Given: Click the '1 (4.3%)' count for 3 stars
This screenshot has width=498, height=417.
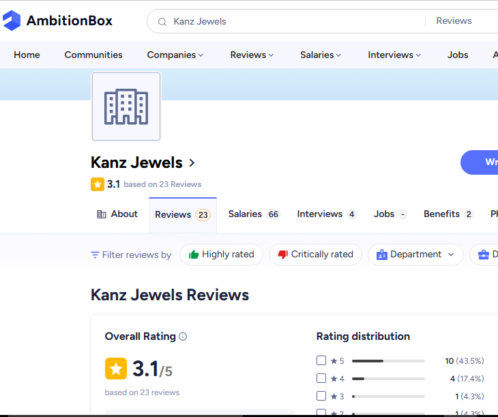Looking at the screenshot, I should coord(469,397).
